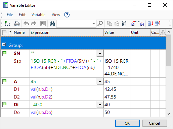
Task: Click the add new variable icon
Action: 7,23
